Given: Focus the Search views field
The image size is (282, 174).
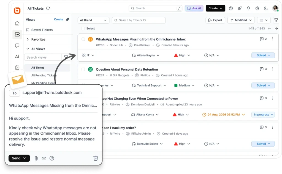Looking at the screenshot, I should click(x=43, y=57).
